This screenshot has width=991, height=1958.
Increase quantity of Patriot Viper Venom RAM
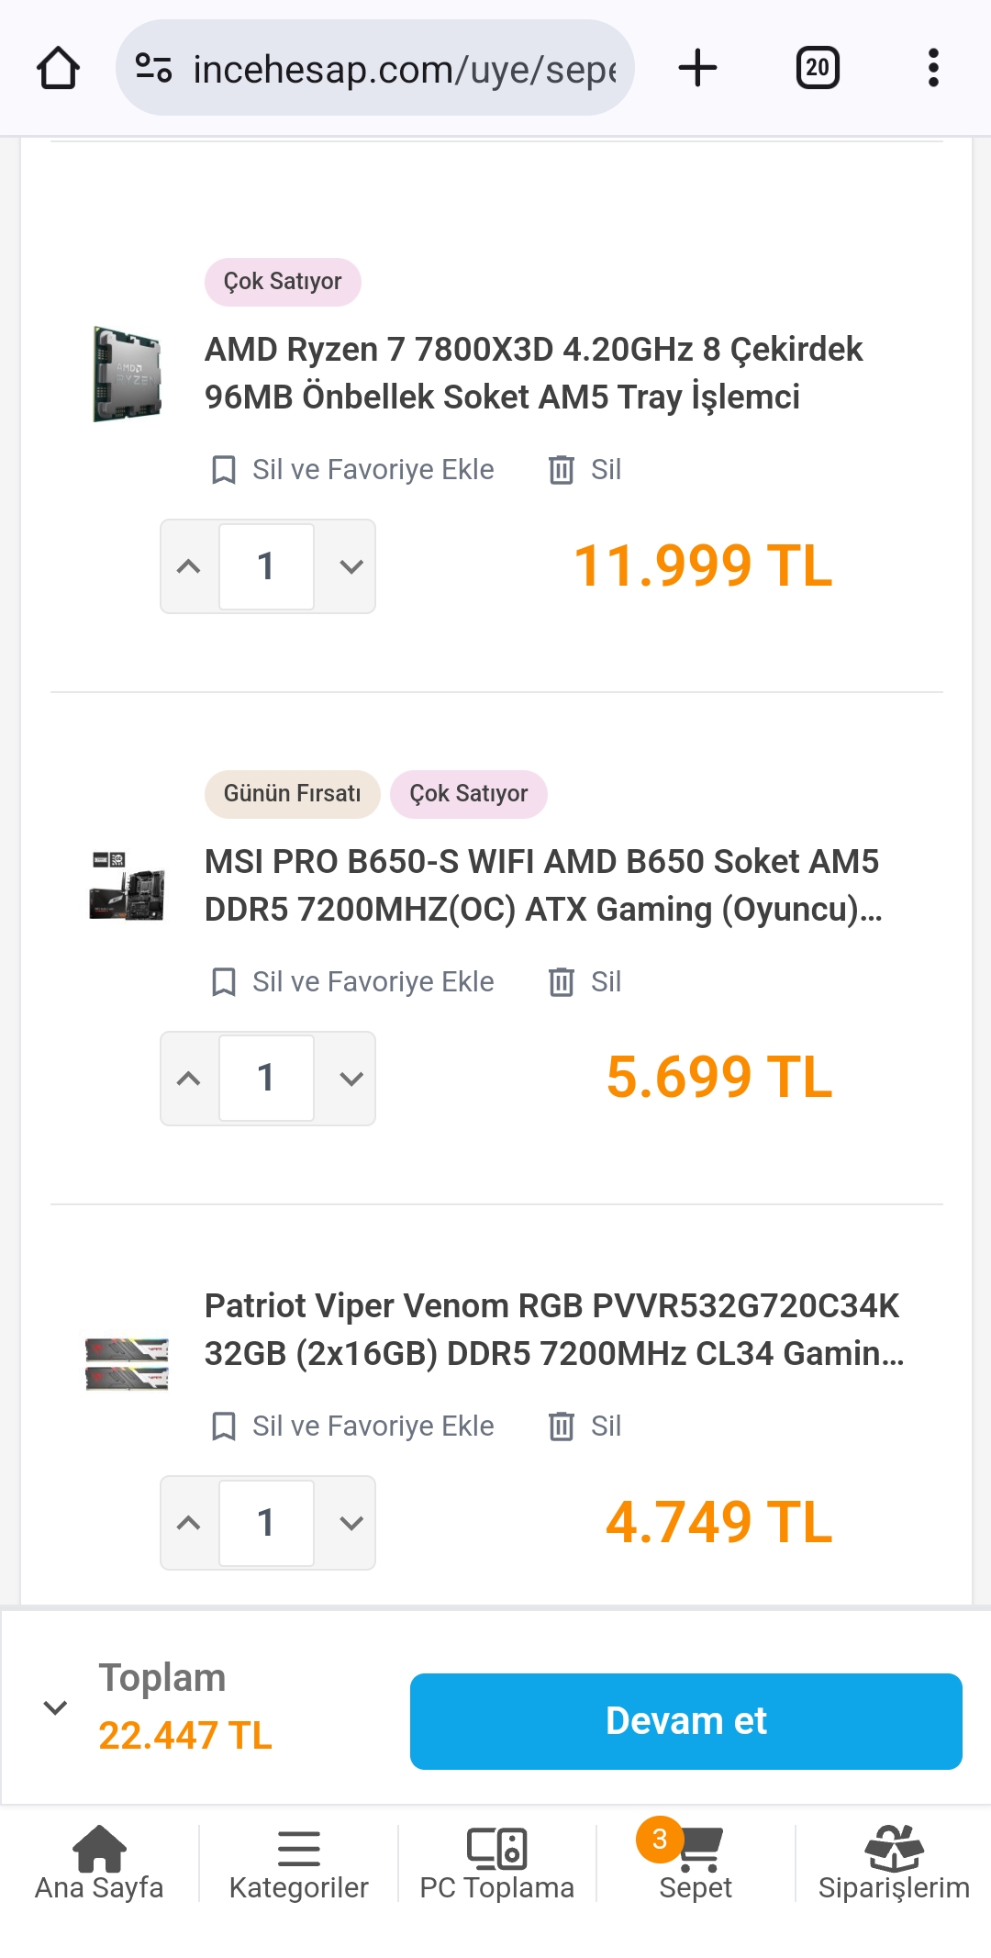click(x=189, y=1523)
